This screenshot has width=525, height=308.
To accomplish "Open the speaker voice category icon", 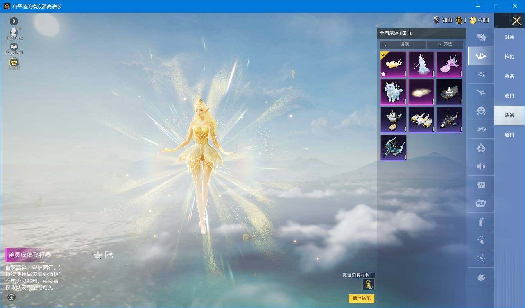I will 481,166.
